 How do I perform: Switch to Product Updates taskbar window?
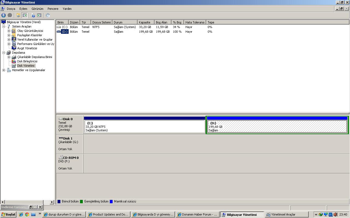pos(108,214)
